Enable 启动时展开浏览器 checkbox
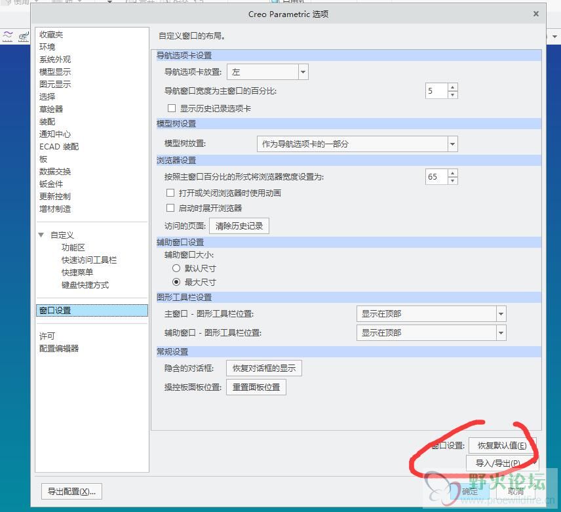Image resolution: width=561 pixels, height=512 pixels. point(170,208)
